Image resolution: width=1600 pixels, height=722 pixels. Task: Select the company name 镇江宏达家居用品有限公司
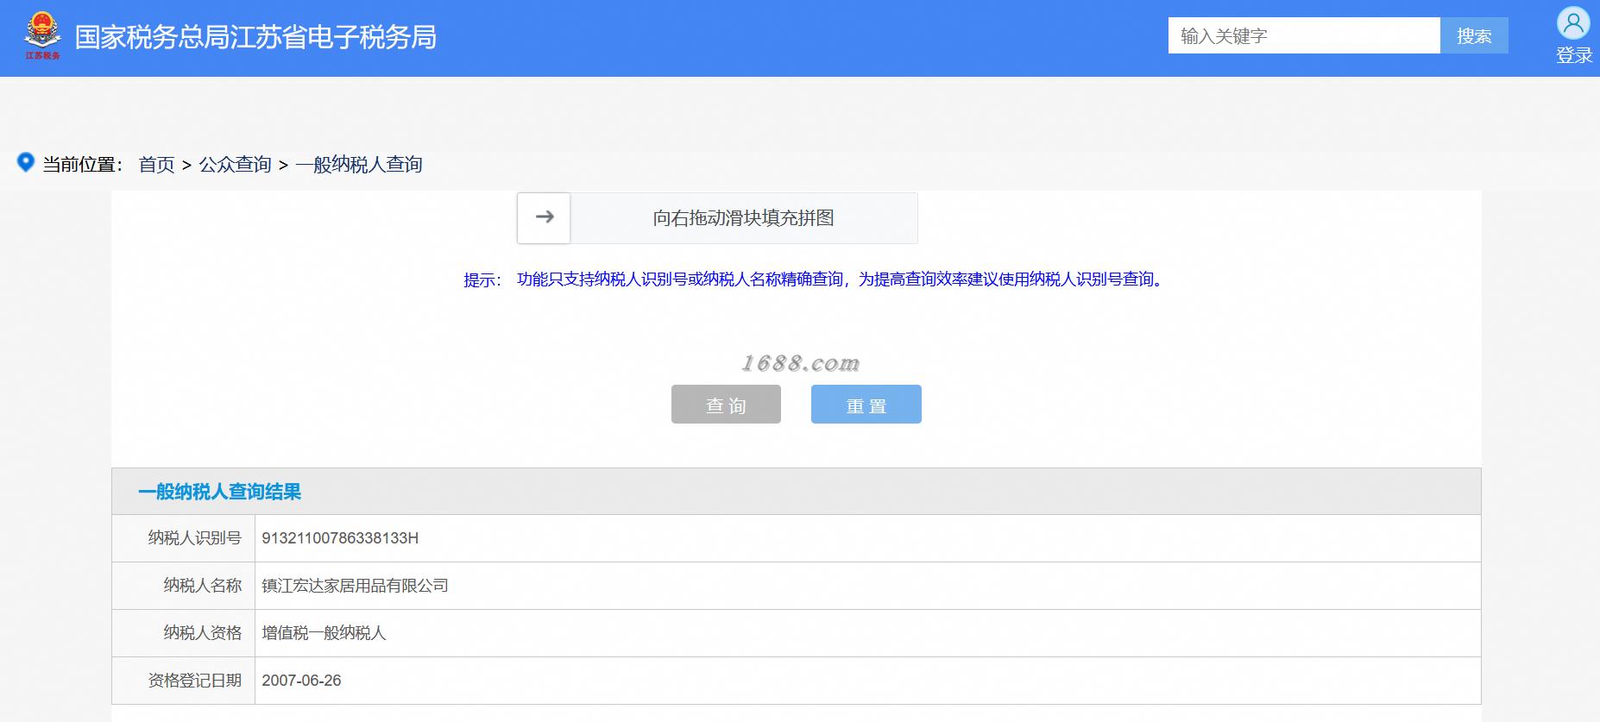click(x=355, y=586)
